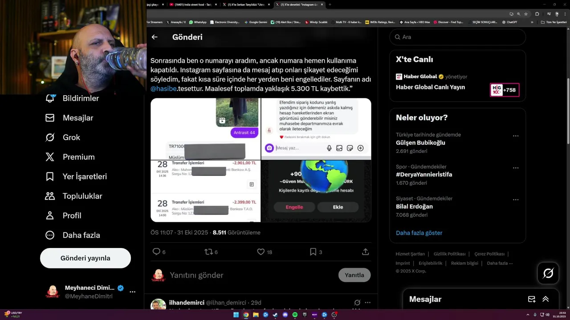Open the @hasibe mention link
The image size is (570, 320).
coord(164,89)
